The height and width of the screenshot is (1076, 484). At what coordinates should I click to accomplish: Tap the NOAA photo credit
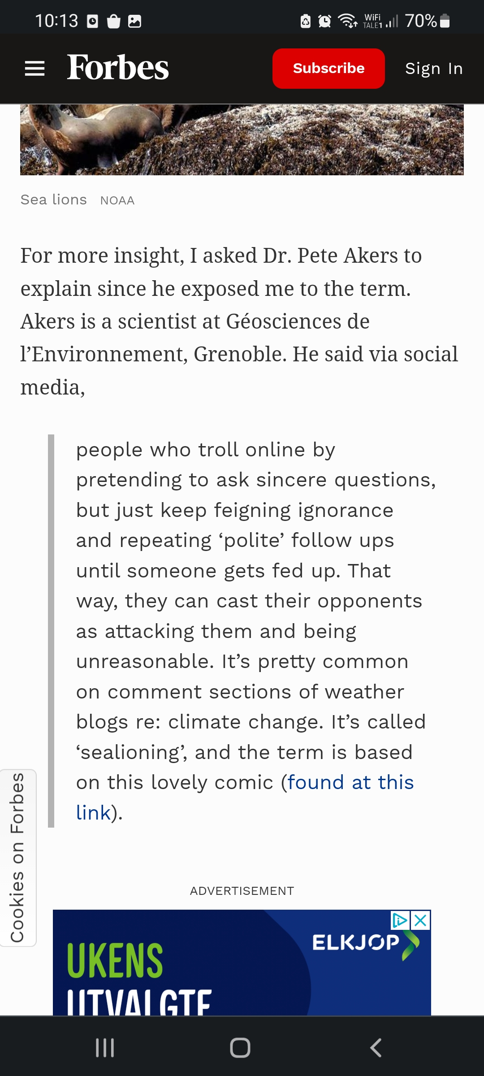117,200
